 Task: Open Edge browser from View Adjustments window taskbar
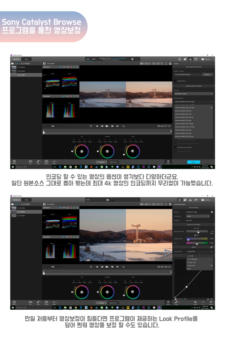click(60, 308)
